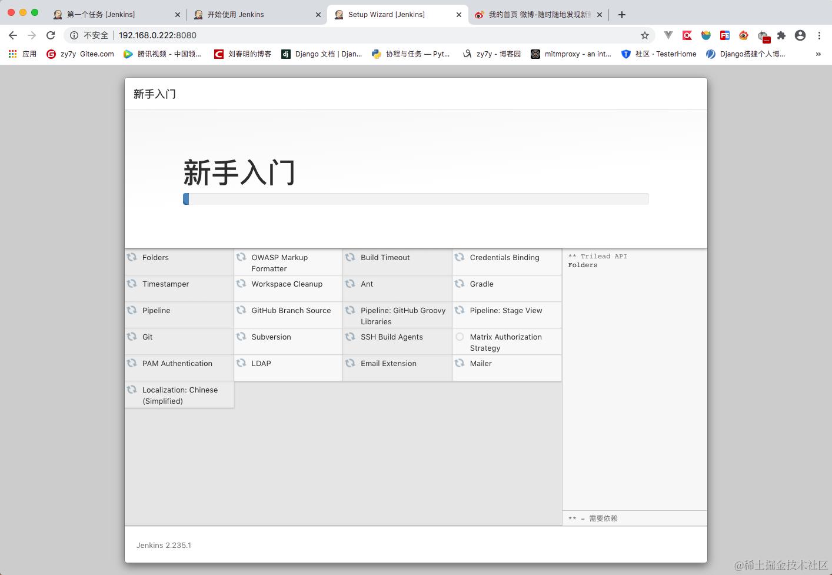Viewport: 832px width, 575px height.
Task: Open the zy7y Gitee.com bookmark
Action: [81, 54]
